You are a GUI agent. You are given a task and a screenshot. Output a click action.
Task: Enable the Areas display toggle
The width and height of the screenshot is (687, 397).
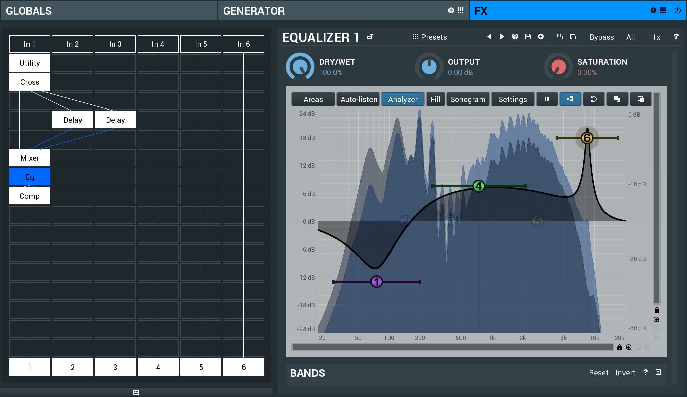(313, 99)
